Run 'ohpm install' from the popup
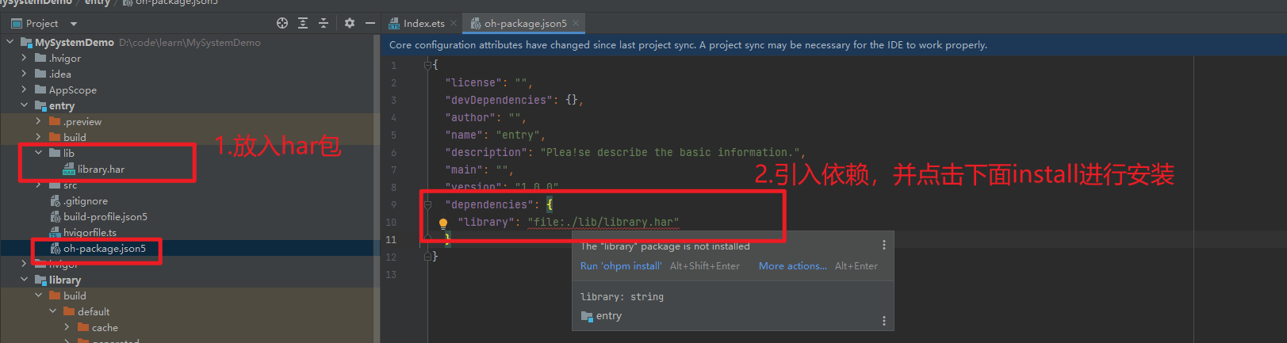Screen dimensions: 1287x343 pos(621,266)
